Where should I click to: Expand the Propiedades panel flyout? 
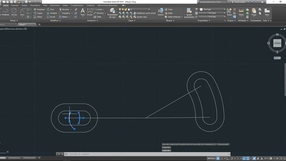[204, 21]
